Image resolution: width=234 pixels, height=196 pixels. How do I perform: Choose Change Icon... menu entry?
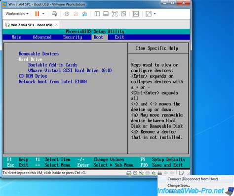179,186
